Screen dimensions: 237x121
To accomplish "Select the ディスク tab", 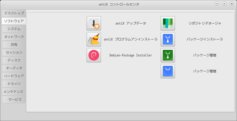I will pos(14,60).
